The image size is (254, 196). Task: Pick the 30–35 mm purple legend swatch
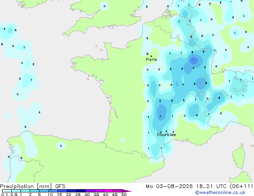point(90,191)
